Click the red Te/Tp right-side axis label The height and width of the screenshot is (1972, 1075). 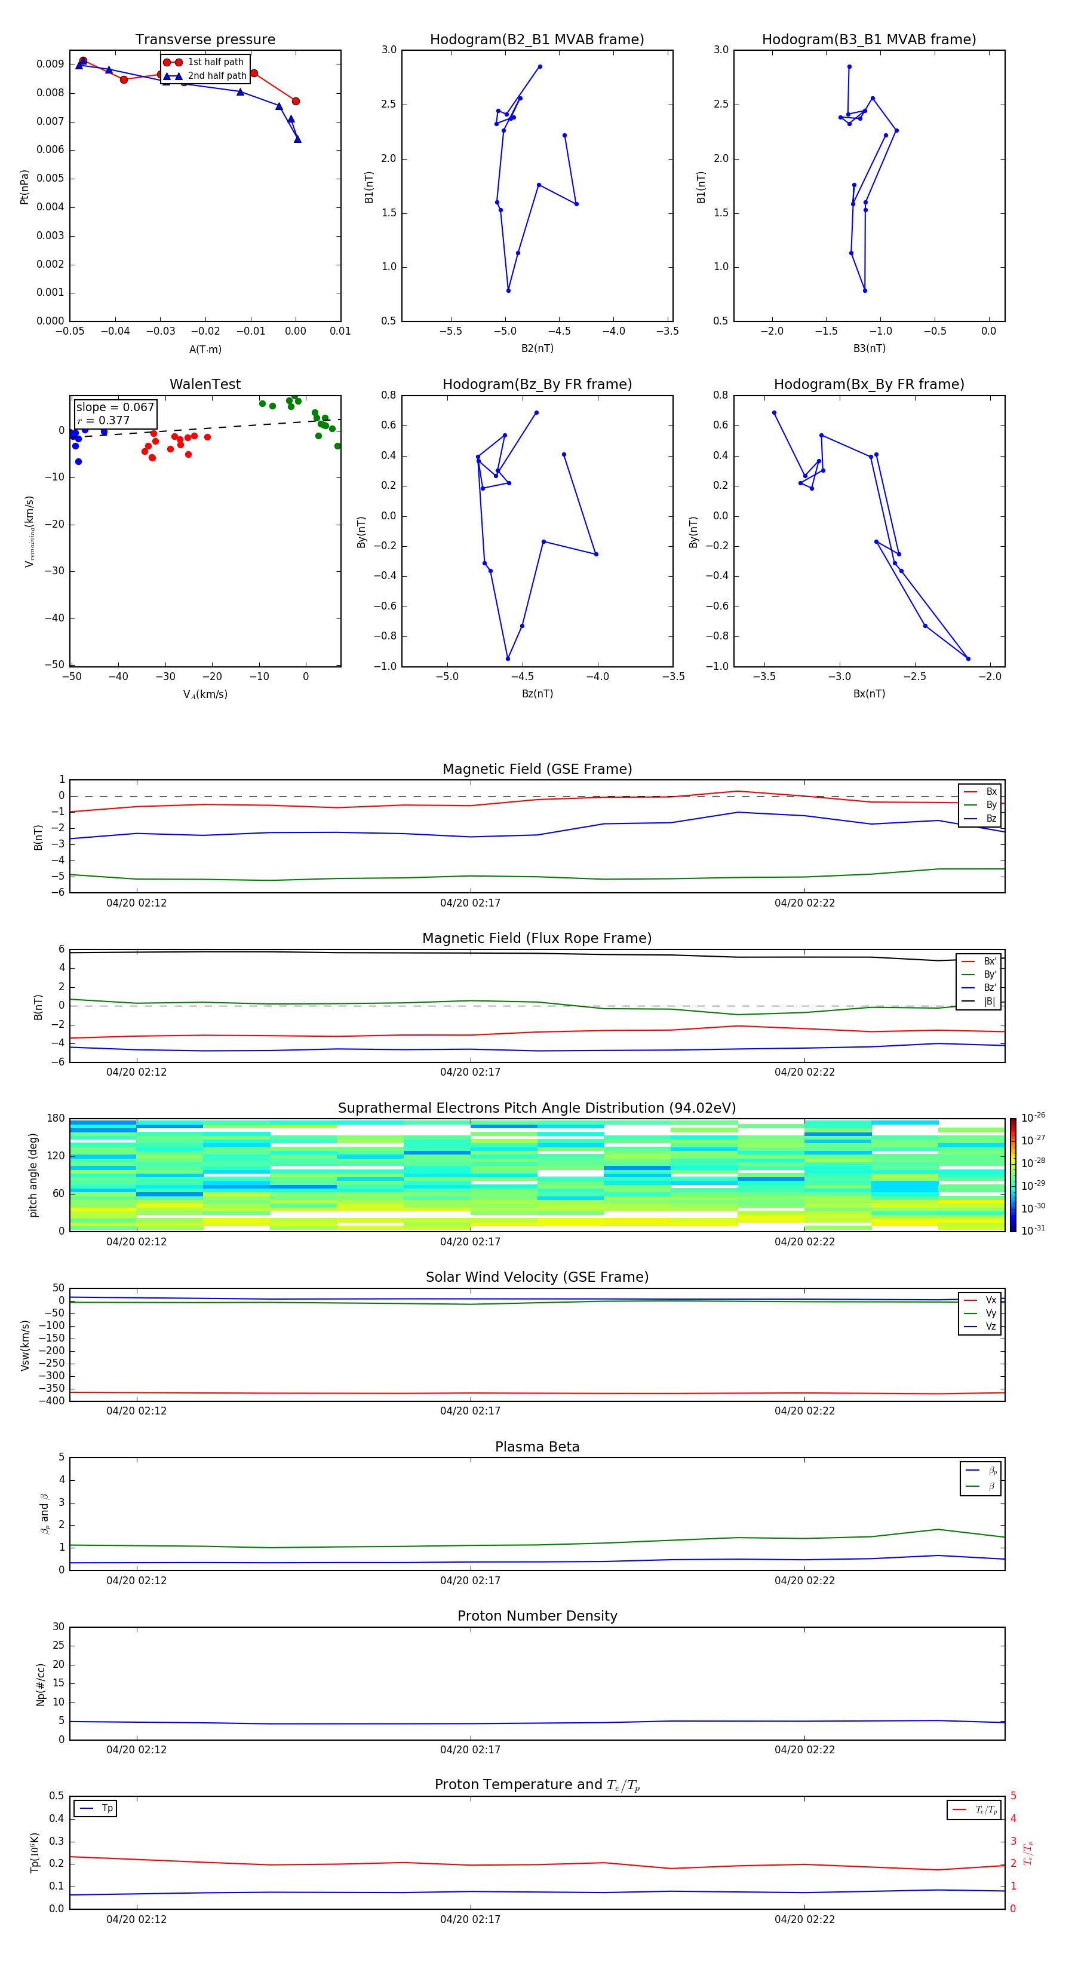click(x=1028, y=1852)
